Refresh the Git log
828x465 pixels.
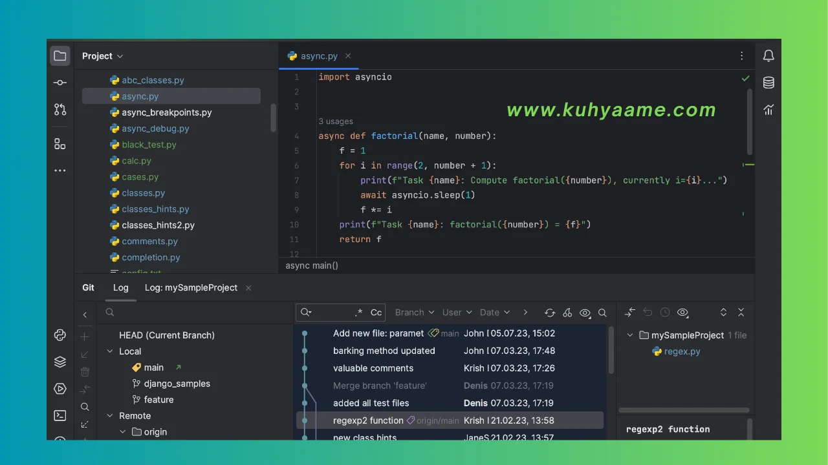[x=550, y=313]
